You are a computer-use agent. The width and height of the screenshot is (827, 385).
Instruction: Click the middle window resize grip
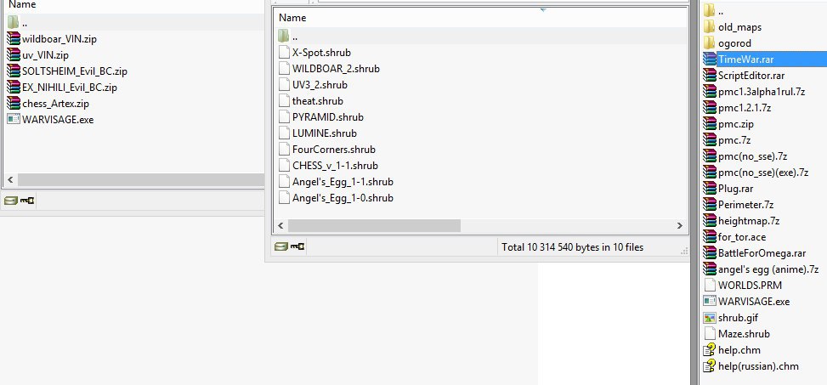(684, 251)
